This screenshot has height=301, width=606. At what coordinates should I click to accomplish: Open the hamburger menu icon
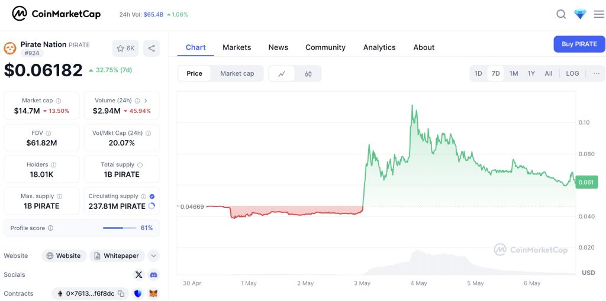coord(599,14)
